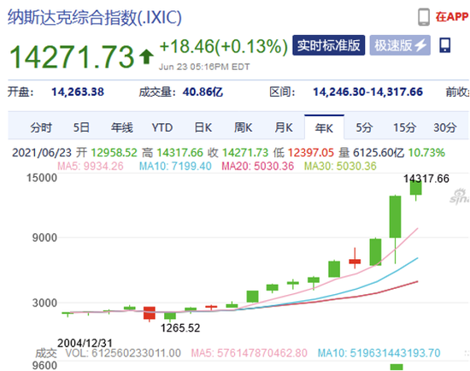Click the opening price 14,263.38
Image resolution: width=470 pixels, height=371 pixels.
[78, 91]
